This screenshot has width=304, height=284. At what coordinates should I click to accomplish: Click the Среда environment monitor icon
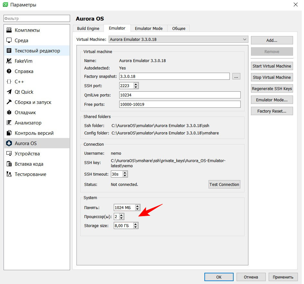click(x=9, y=40)
